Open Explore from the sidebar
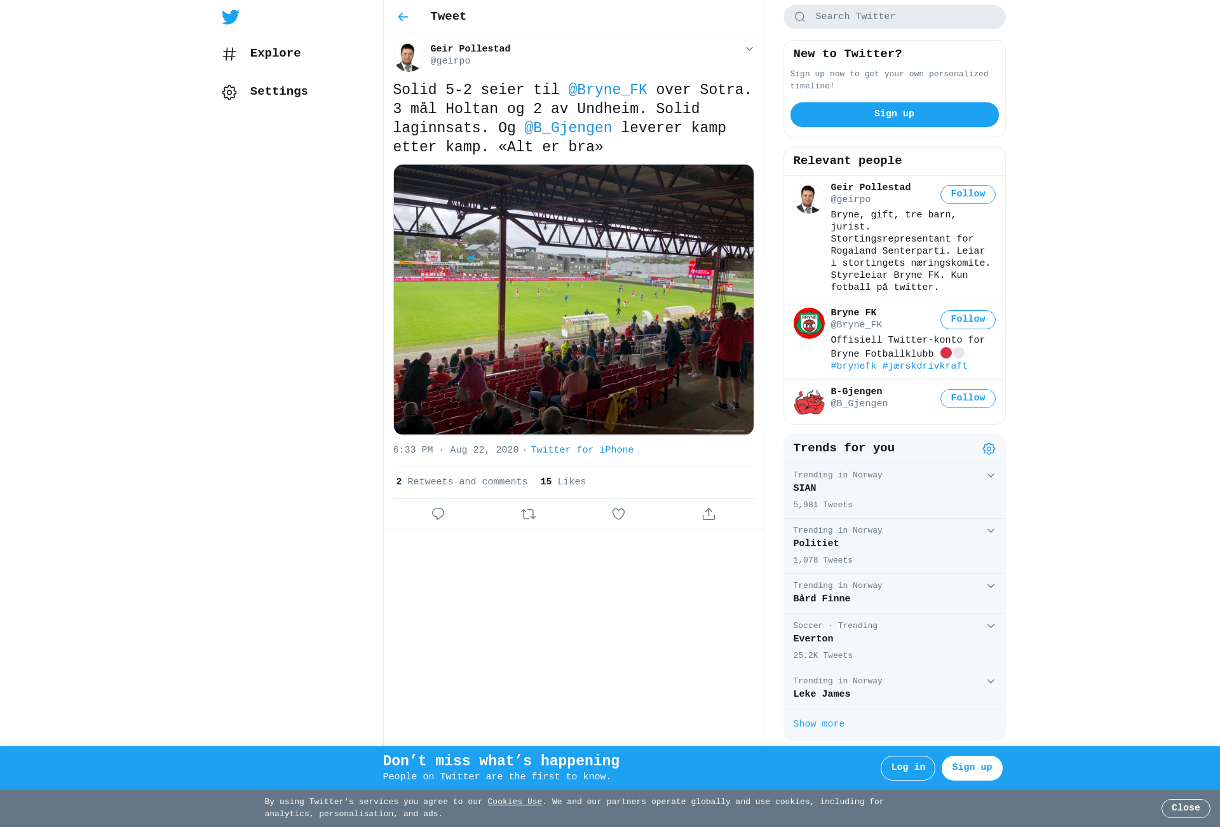The image size is (1220, 827). coord(261,53)
